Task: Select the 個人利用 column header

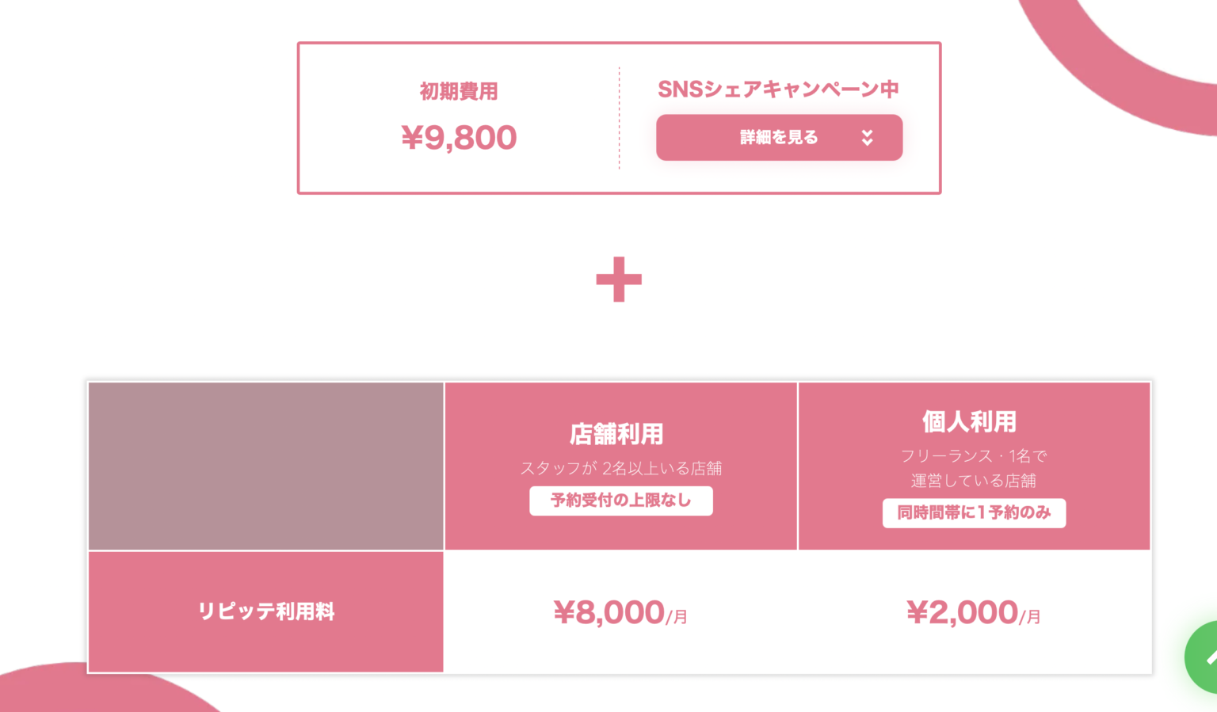Action: [969, 421]
